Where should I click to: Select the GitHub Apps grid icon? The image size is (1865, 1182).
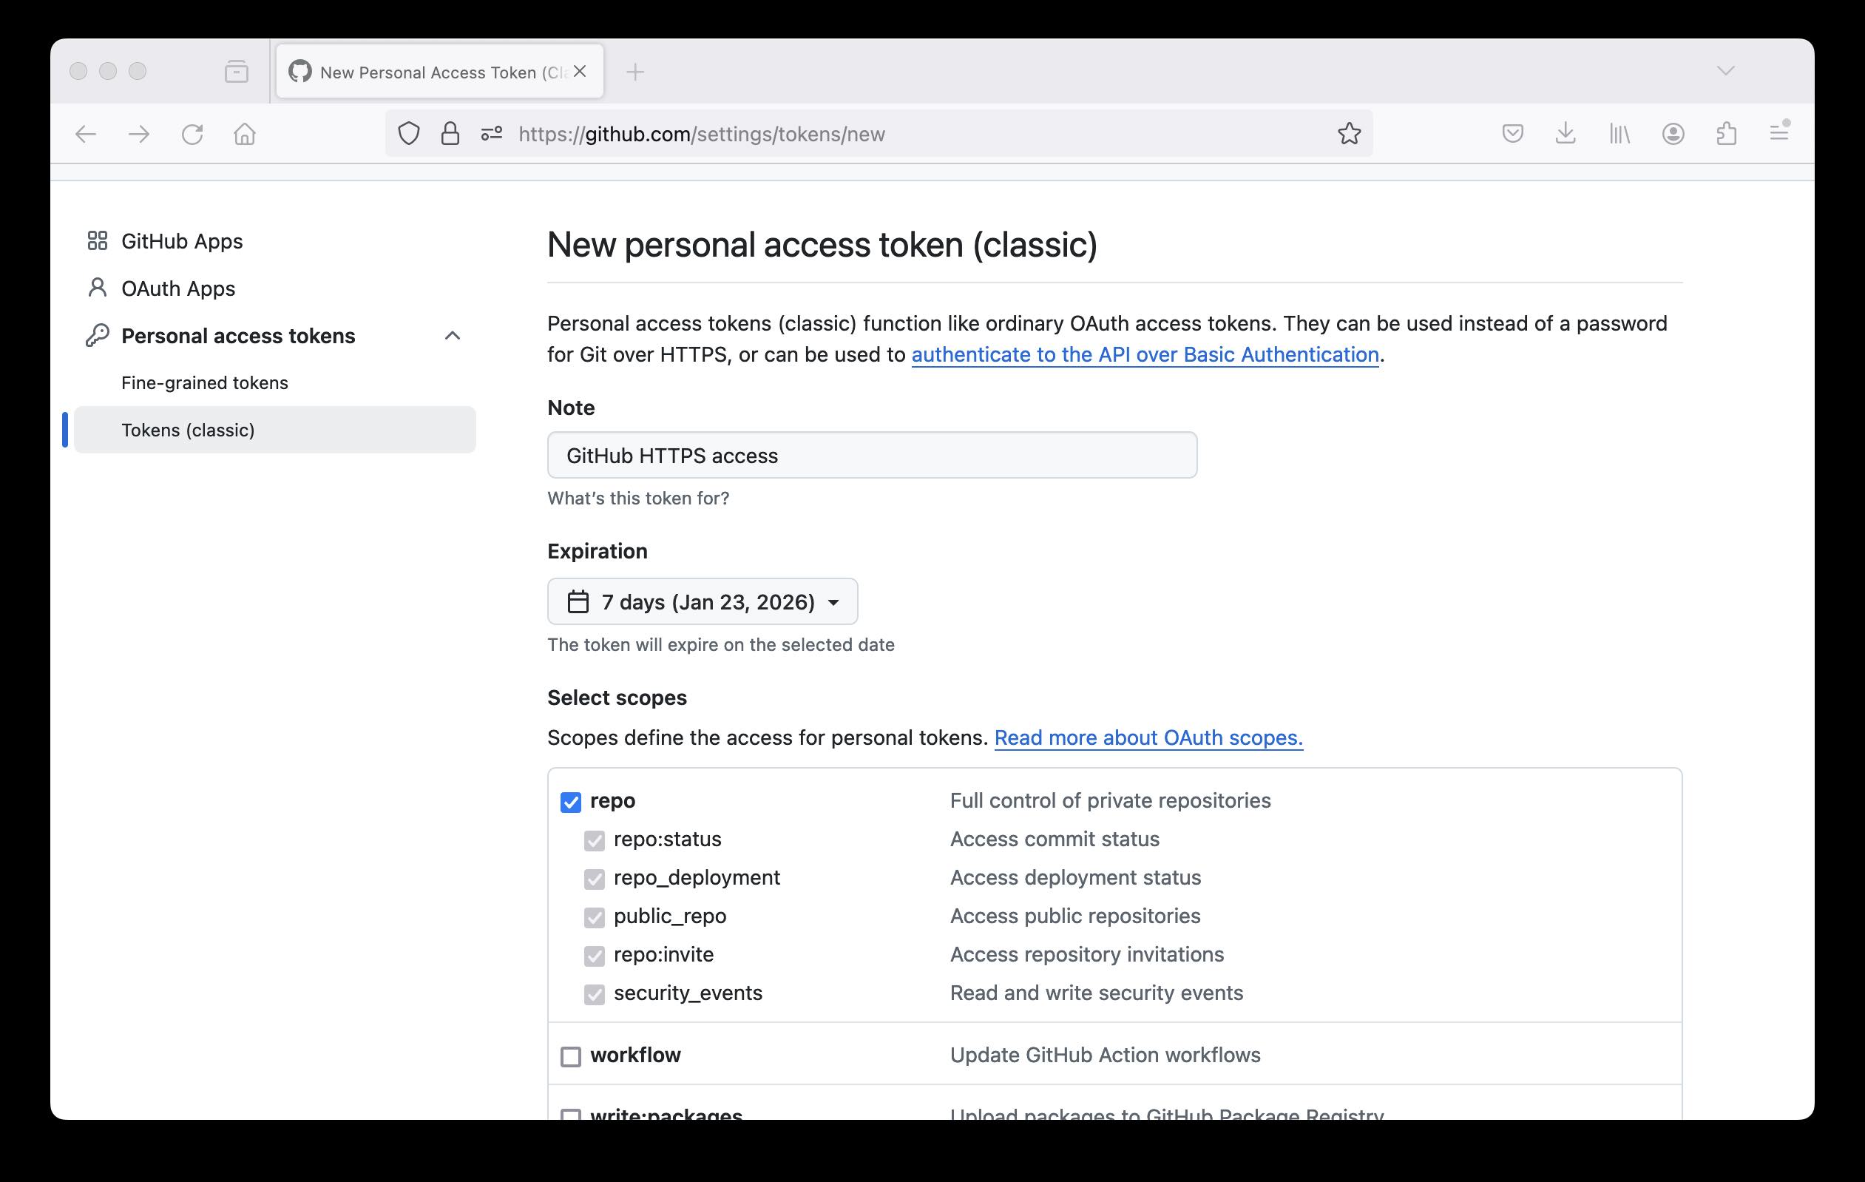pos(98,241)
